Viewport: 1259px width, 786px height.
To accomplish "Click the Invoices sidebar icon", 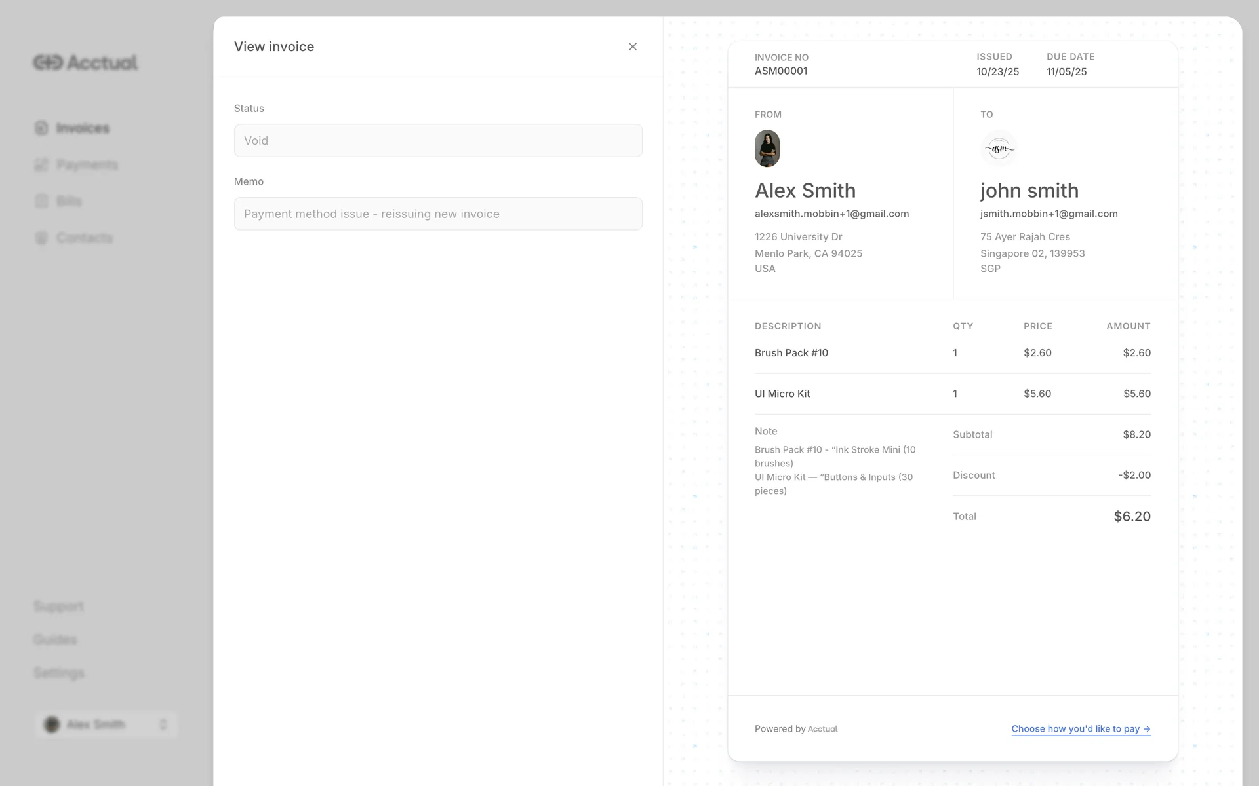I will click(41, 128).
